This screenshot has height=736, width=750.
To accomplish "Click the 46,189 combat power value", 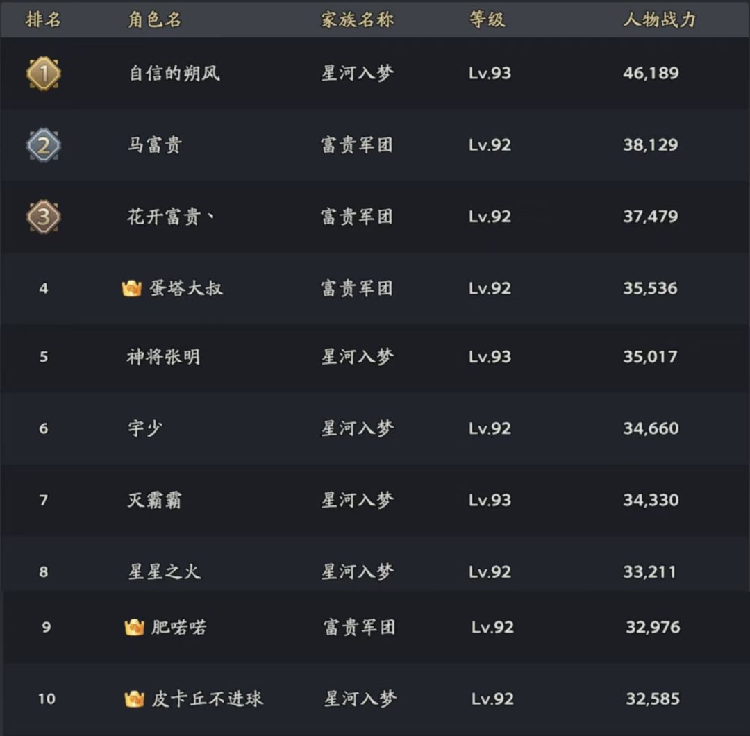I will pos(651,73).
